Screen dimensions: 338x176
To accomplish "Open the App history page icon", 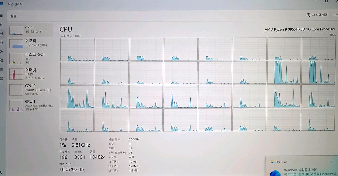I will point(1,42).
